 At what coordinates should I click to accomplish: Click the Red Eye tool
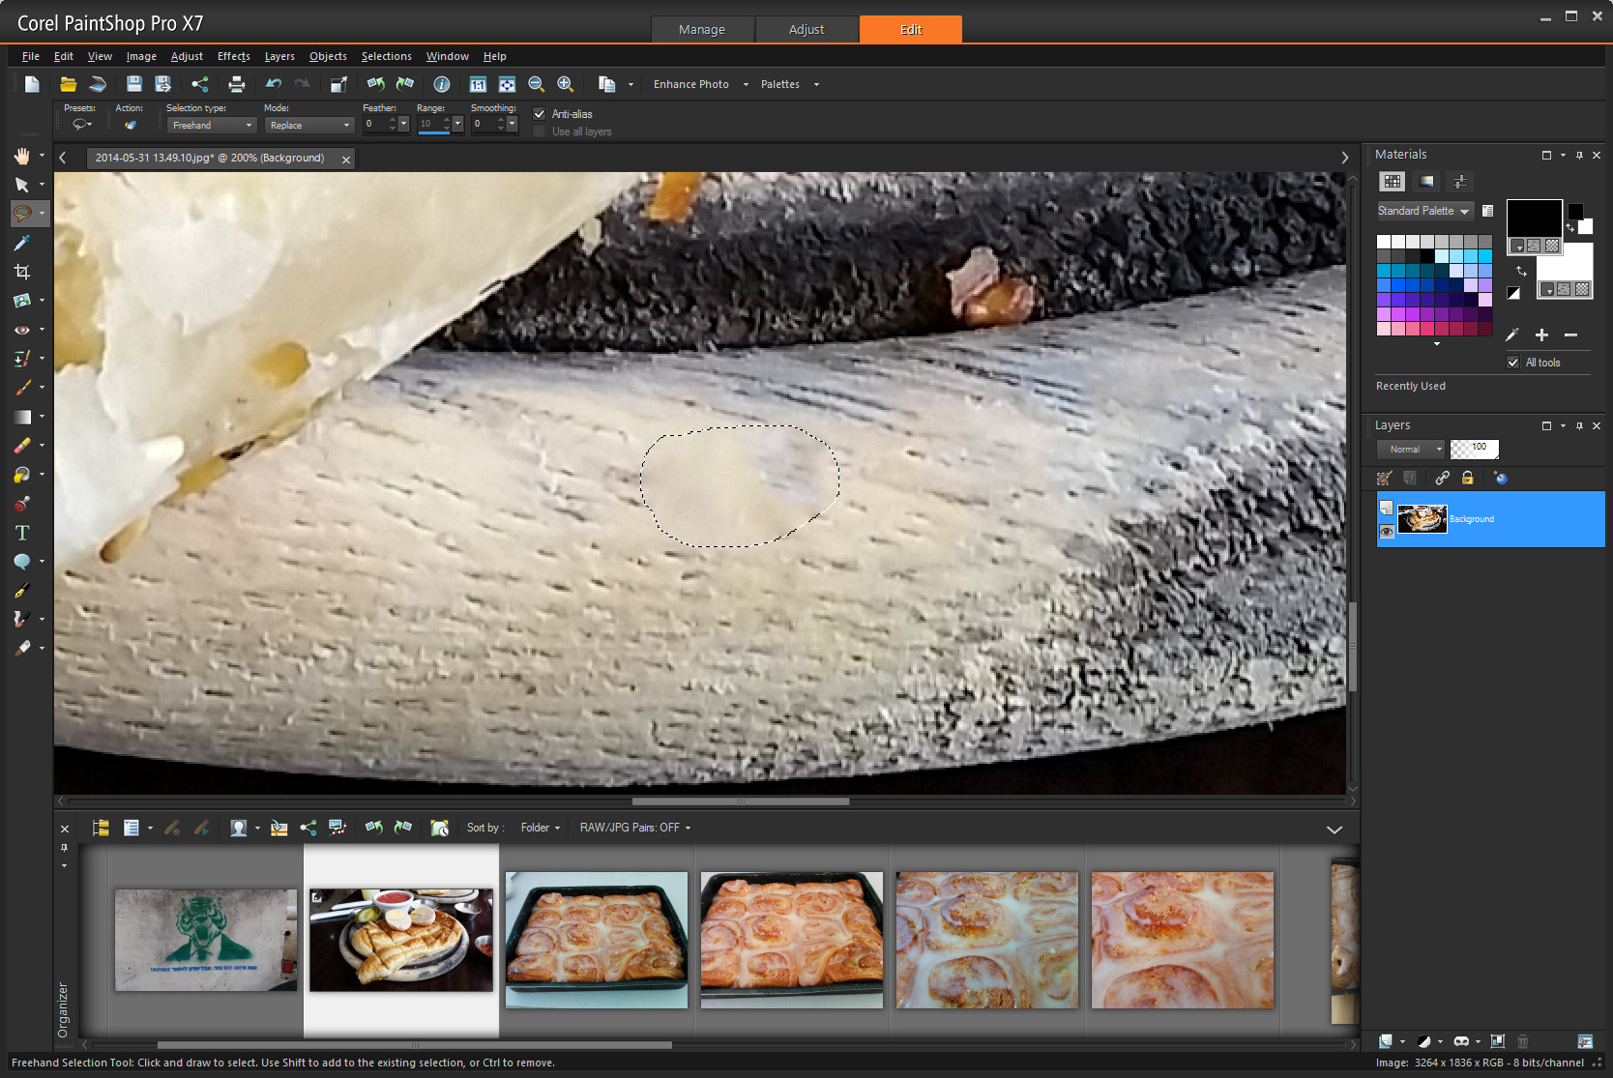click(x=22, y=330)
